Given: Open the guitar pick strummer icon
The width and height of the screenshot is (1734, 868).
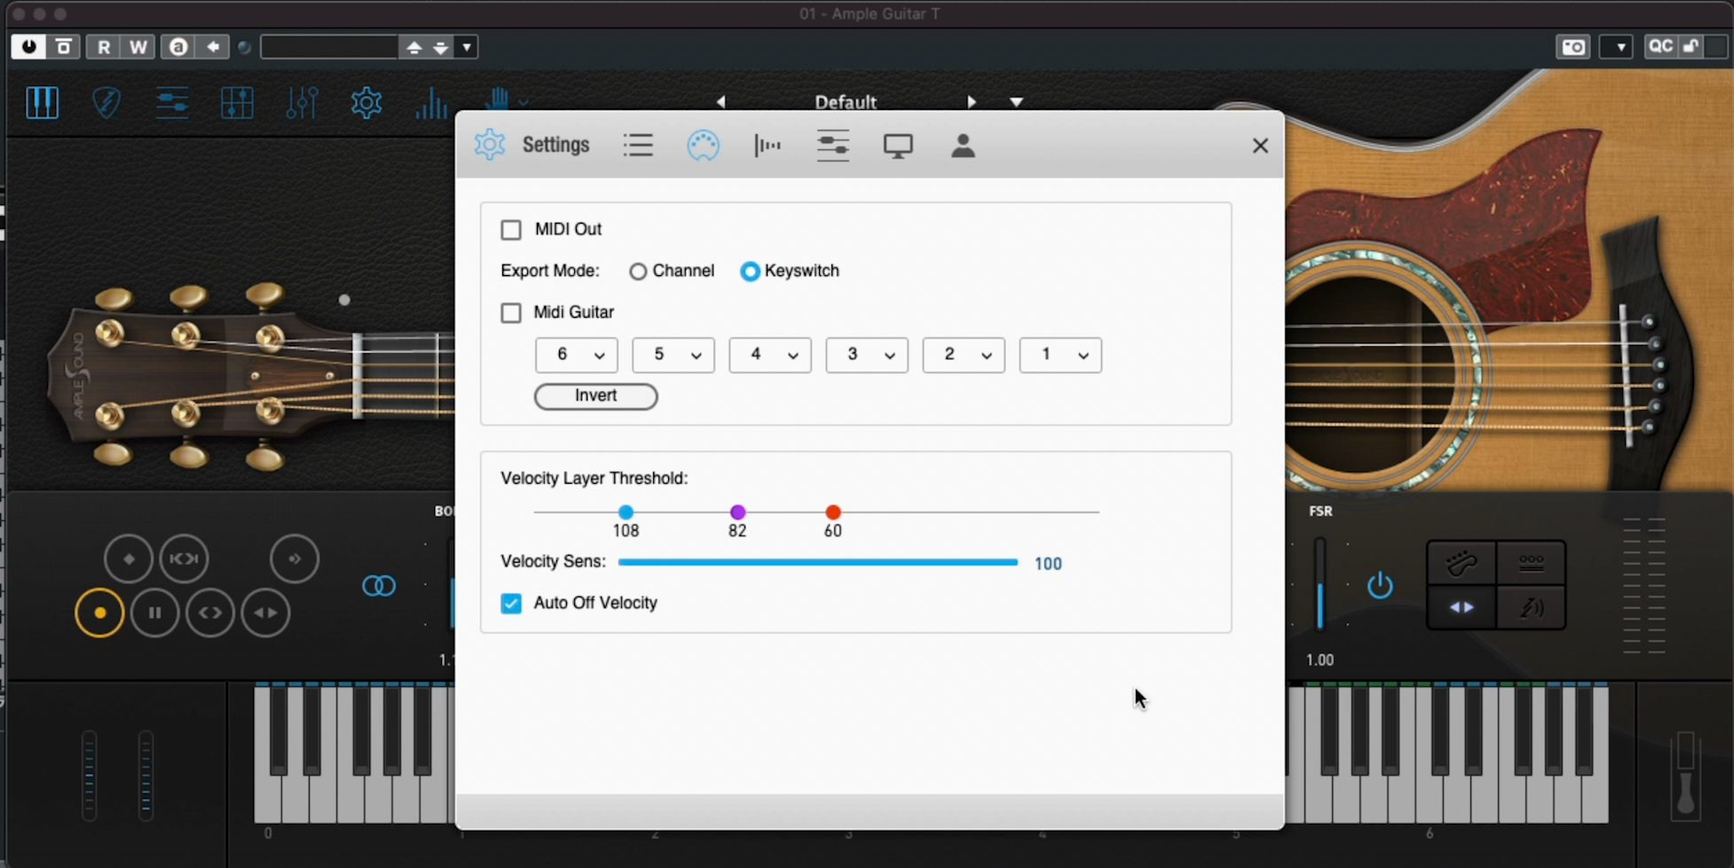Looking at the screenshot, I should (x=106, y=104).
